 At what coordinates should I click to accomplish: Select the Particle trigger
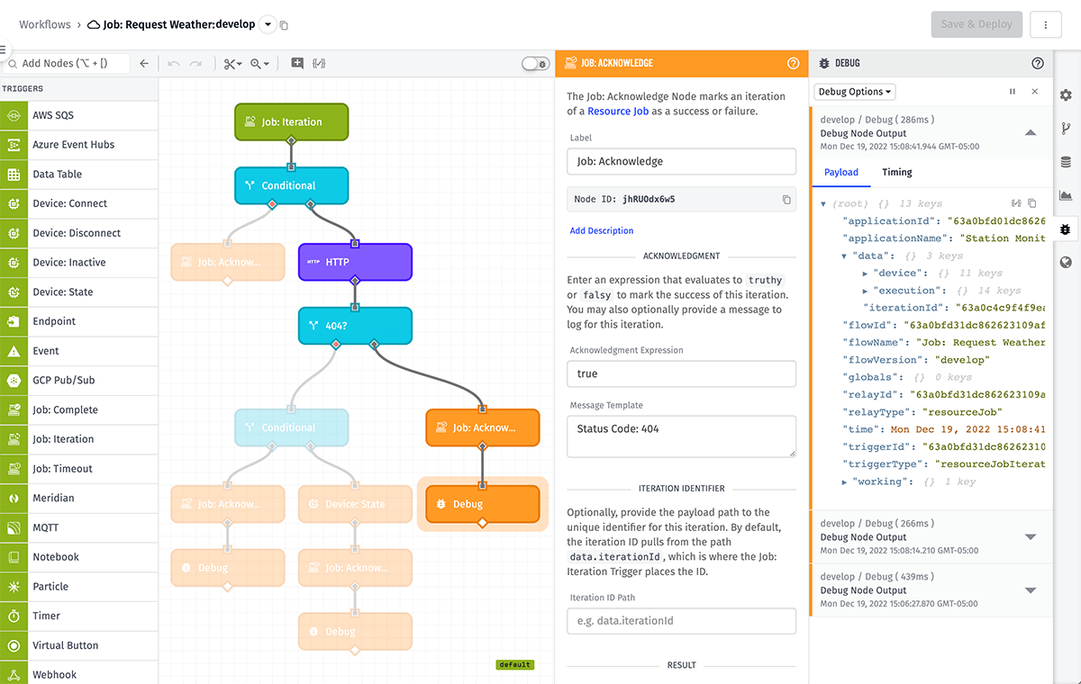click(x=79, y=587)
